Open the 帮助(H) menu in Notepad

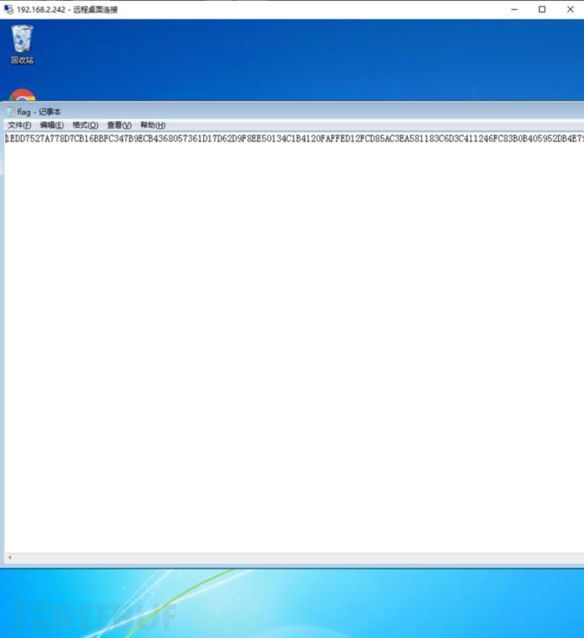click(153, 125)
